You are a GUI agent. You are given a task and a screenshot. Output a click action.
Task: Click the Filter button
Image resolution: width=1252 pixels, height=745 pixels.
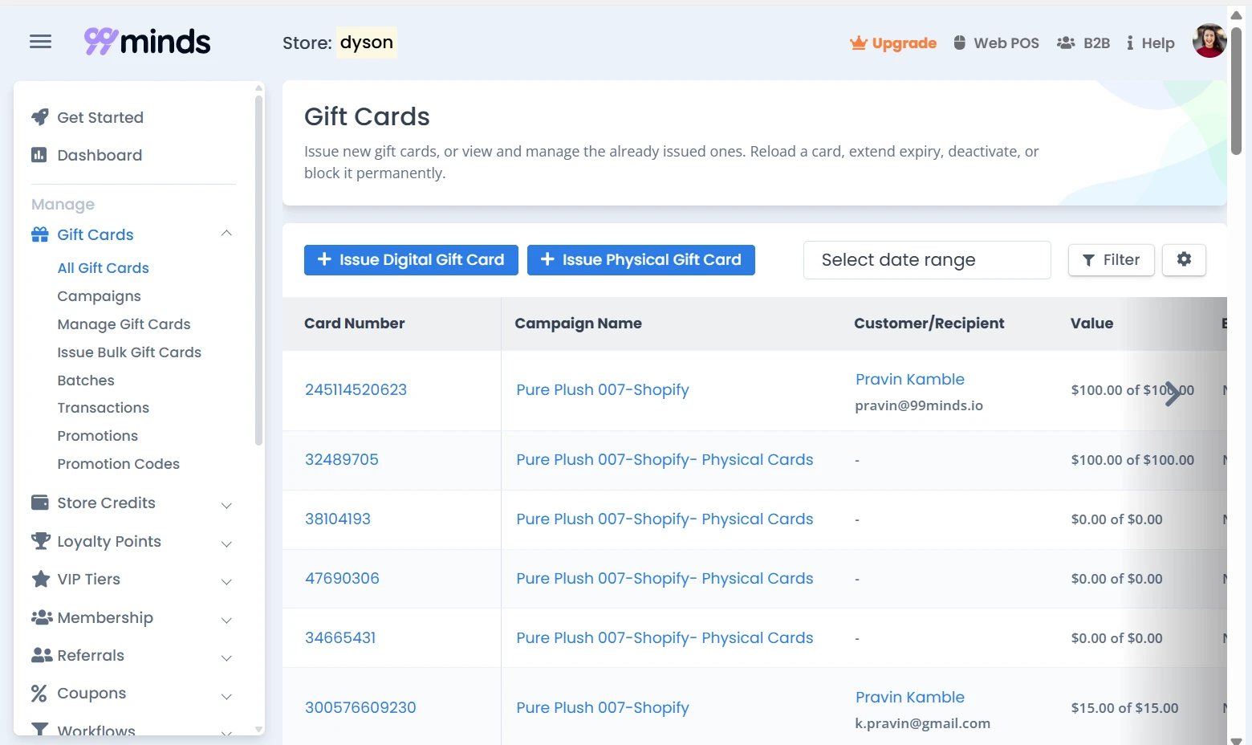tap(1111, 259)
